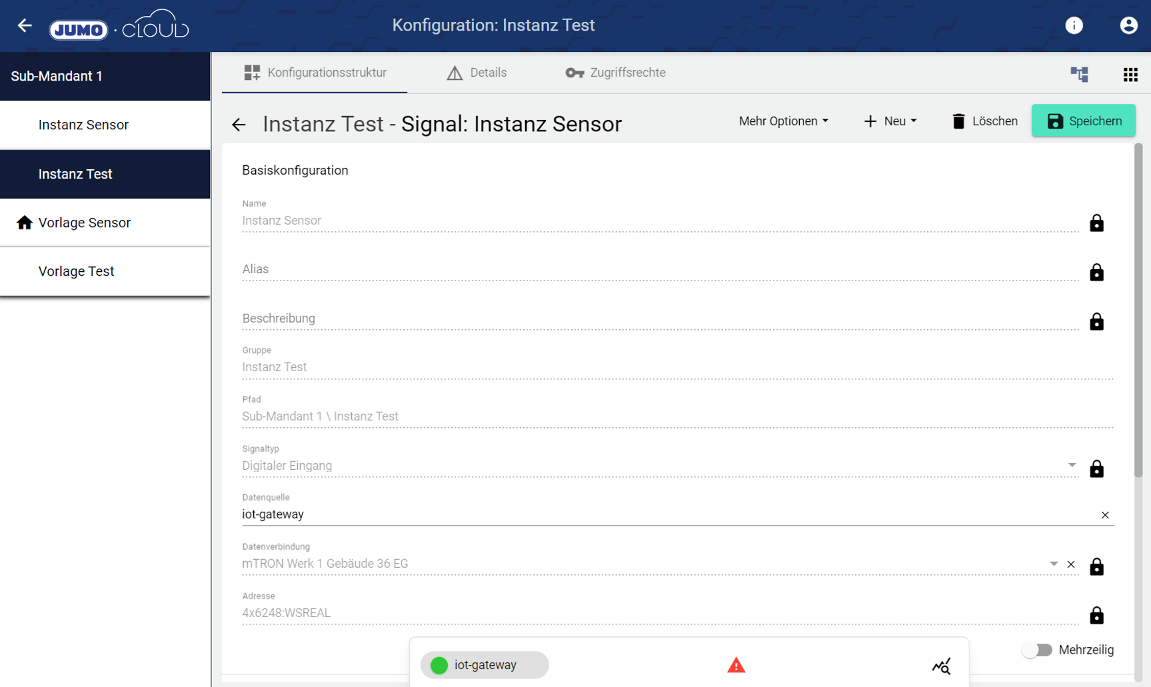
Task: Click the Löschen button
Action: [984, 121]
